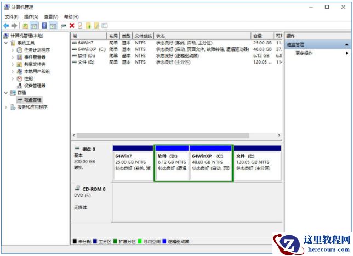Screen dimensions: 353x256
Task: Click the CD-ROM 0 drive icon
Action: click(x=78, y=188)
